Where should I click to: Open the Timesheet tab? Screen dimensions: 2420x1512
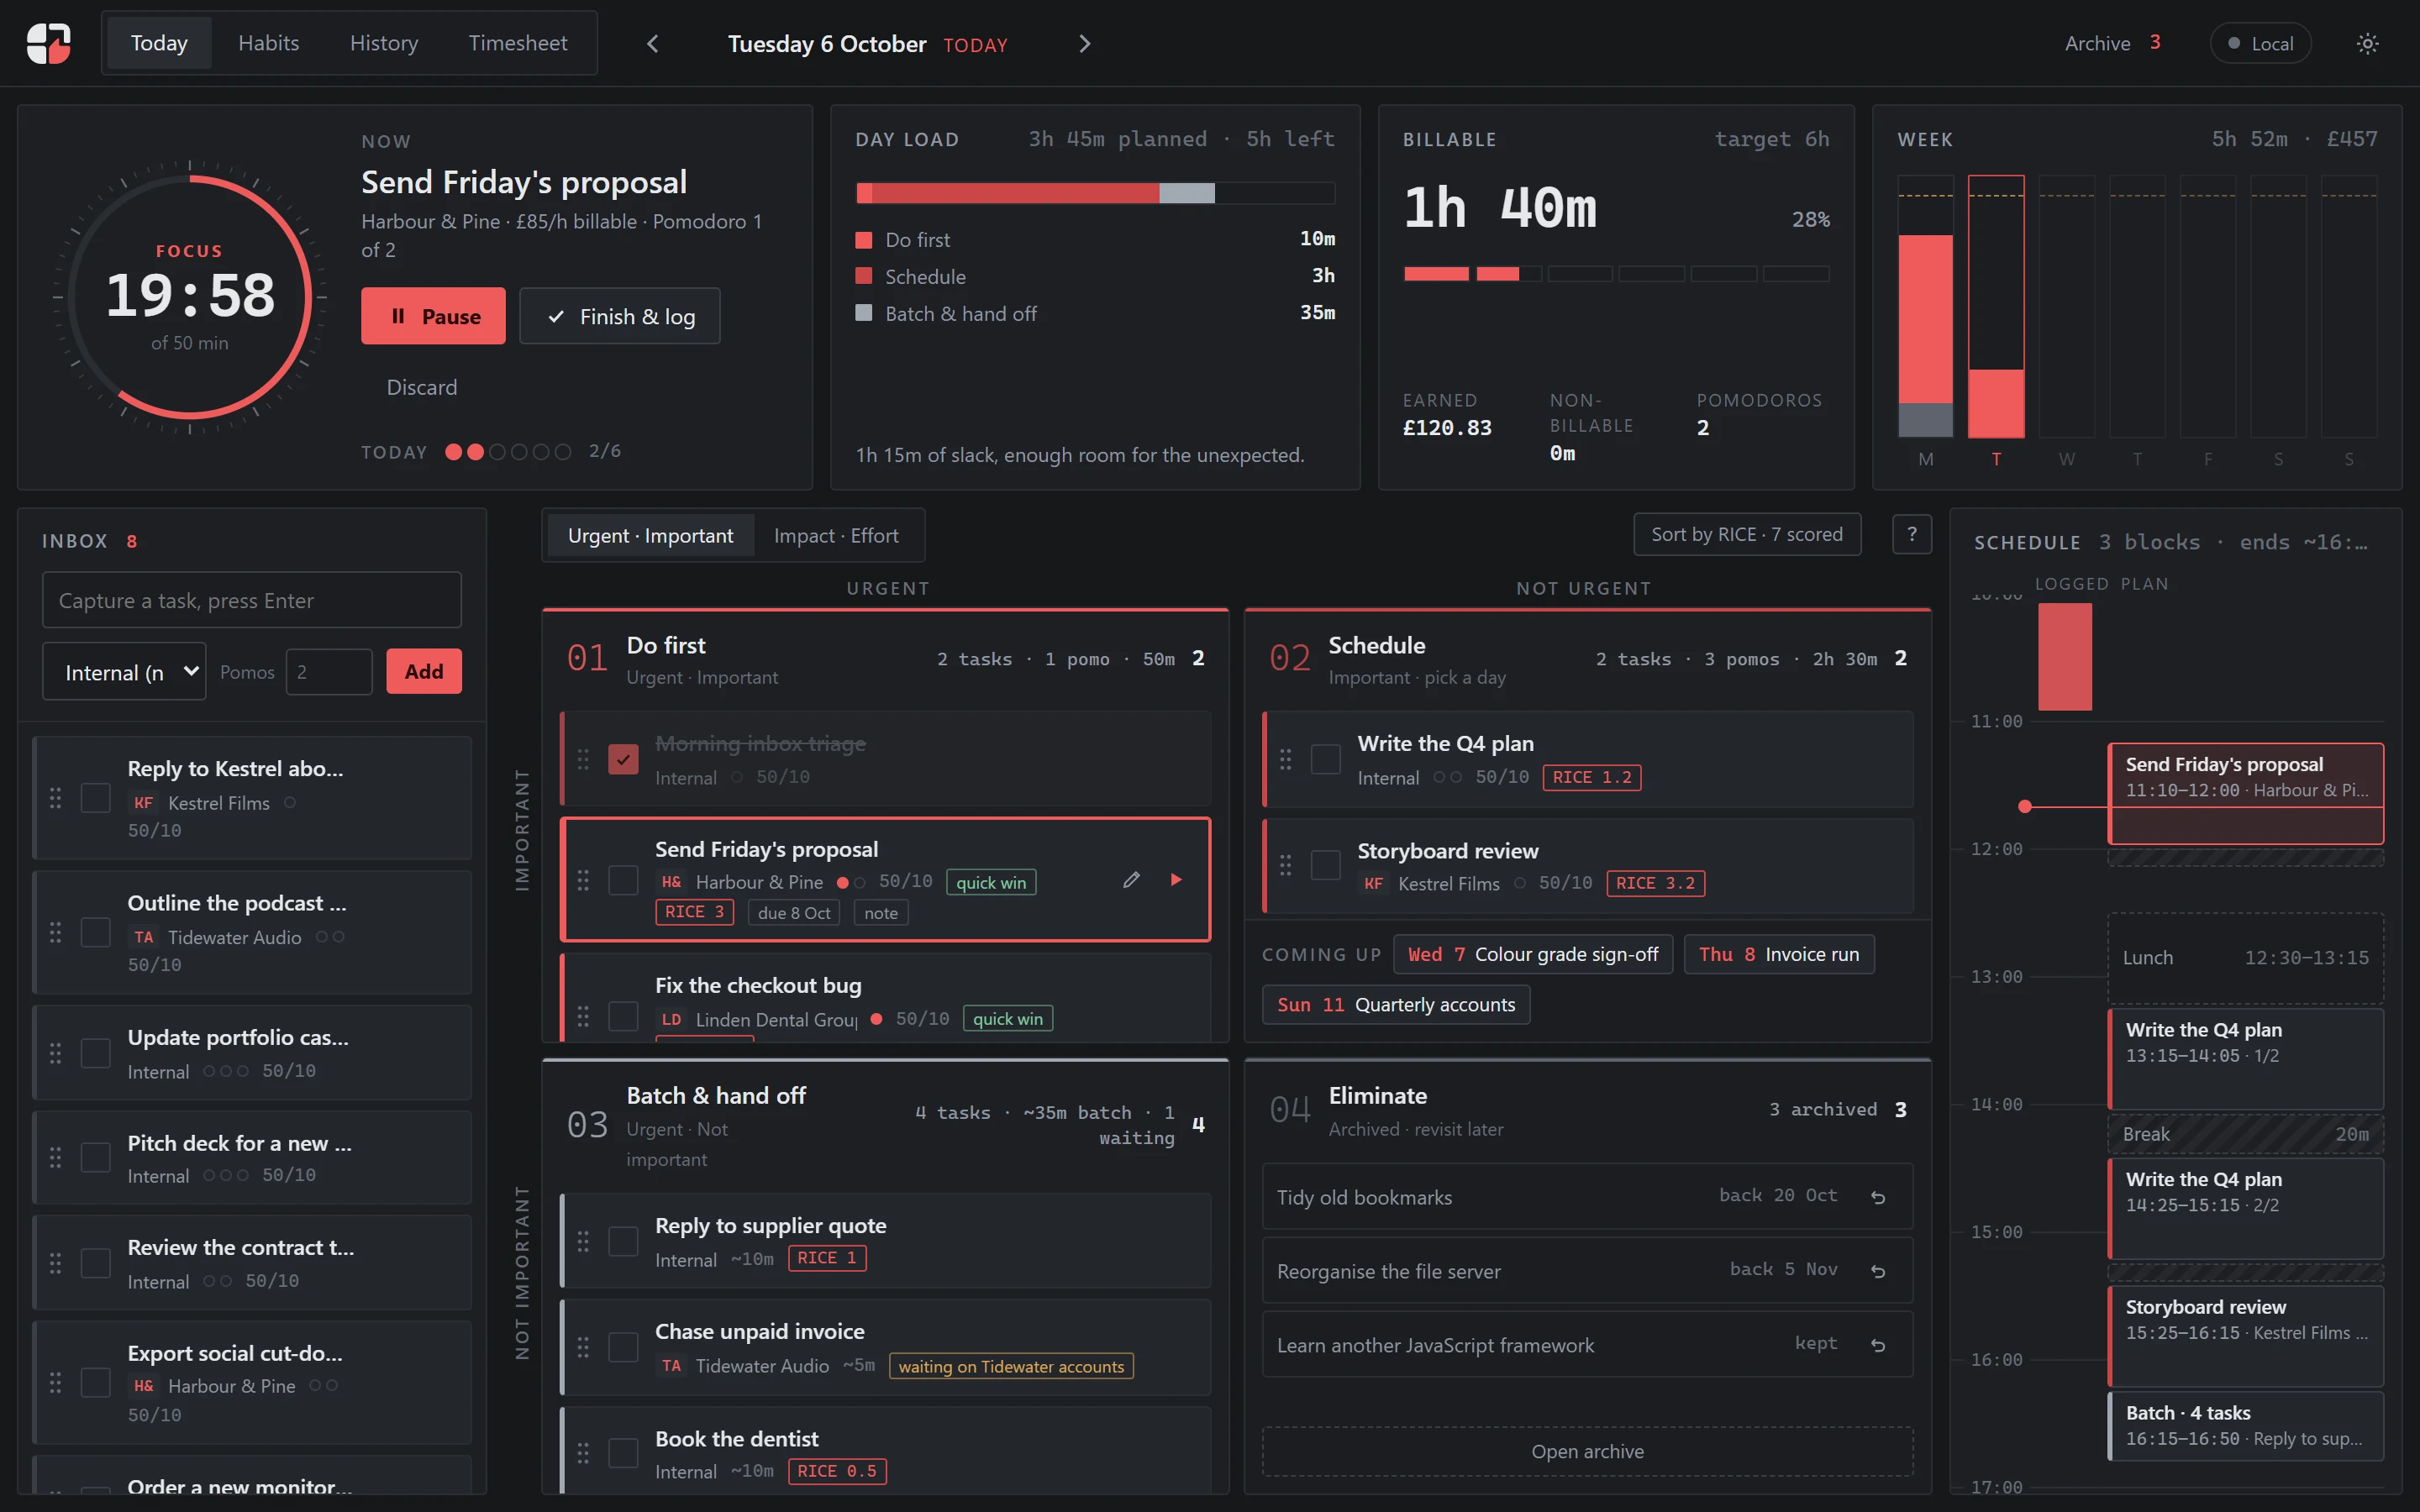tap(517, 43)
